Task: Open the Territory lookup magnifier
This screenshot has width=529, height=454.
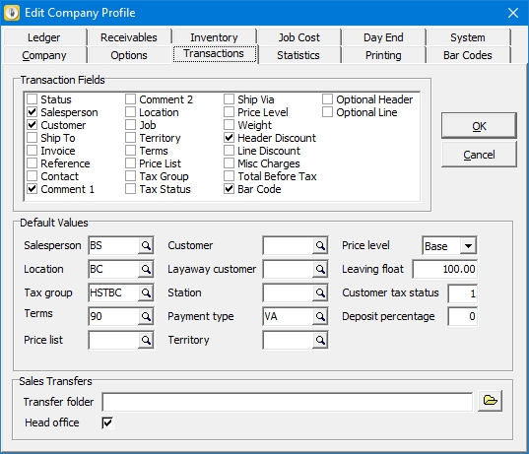Action: pos(320,340)
